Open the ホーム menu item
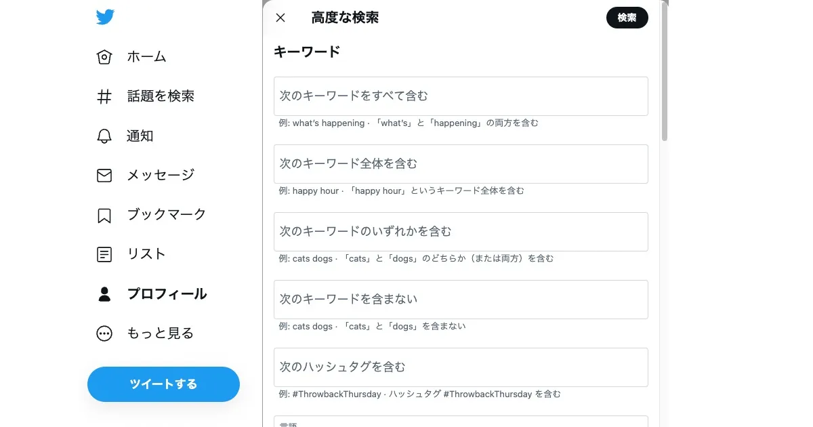Screen dimensions: 813x427 146,57
